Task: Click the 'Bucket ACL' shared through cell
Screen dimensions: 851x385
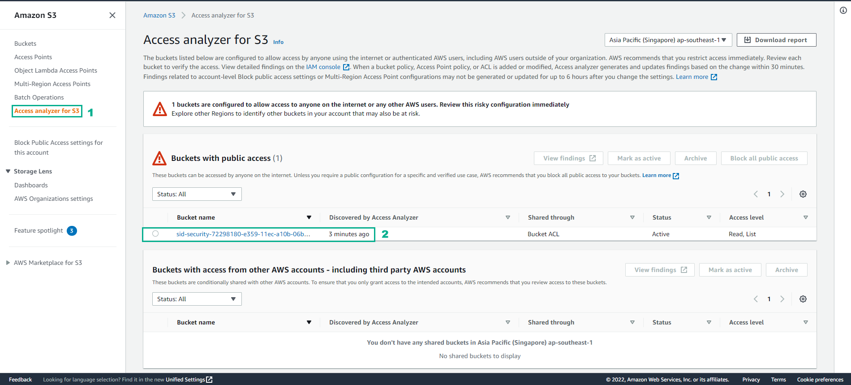Action: [x=543, y=234]
